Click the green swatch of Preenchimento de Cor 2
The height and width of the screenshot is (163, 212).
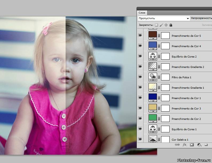pos(153,118)
